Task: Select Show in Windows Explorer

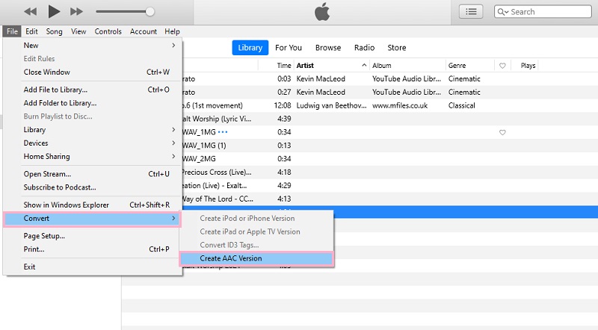Action: (x=92, y=205)
